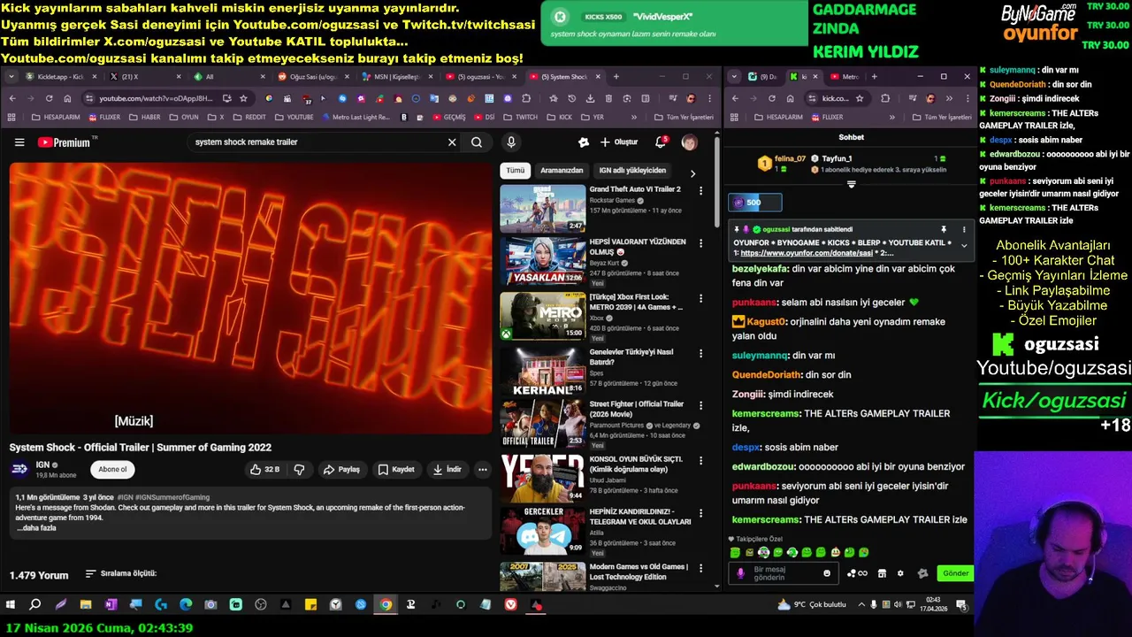Open Windows Start menu
Viewport: 1132px width, 637px height.
[11, 605]
